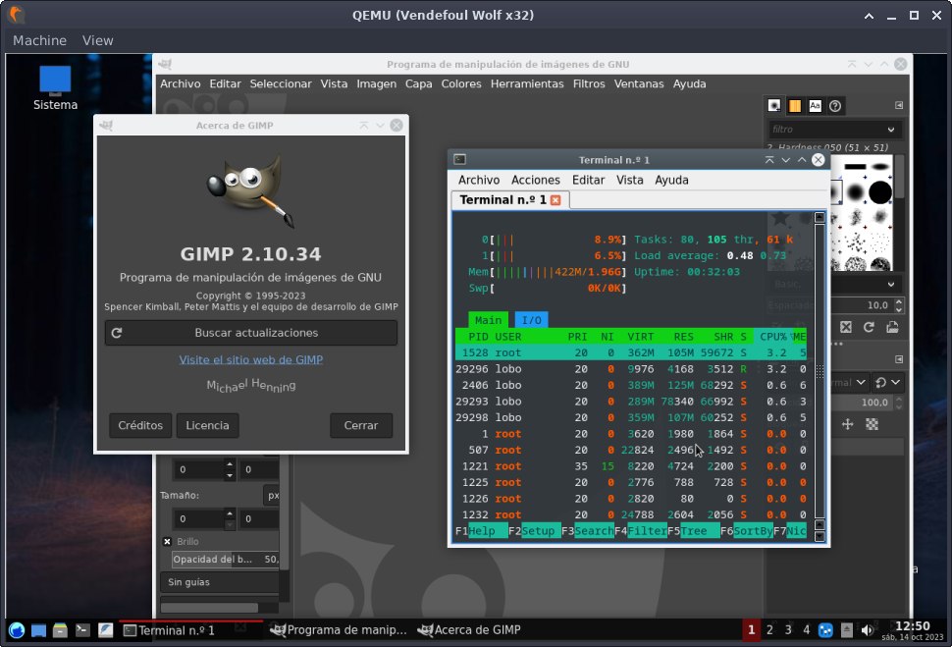Click F6 SortBy in htop footer
This screenshot has height=647, width=952.
(x=746, y=531)
